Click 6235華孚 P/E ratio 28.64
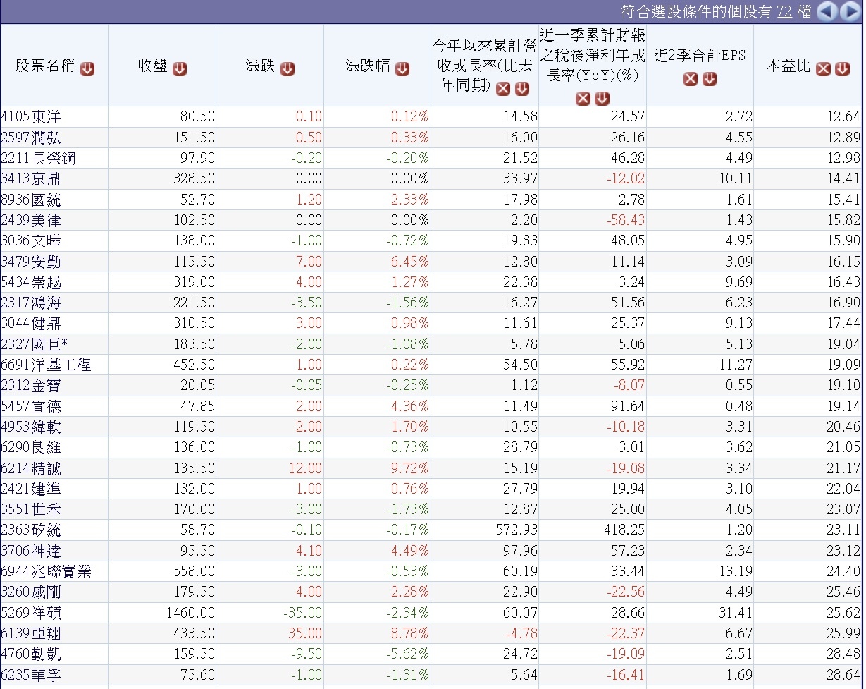866x689 pixels. (843, 675)
